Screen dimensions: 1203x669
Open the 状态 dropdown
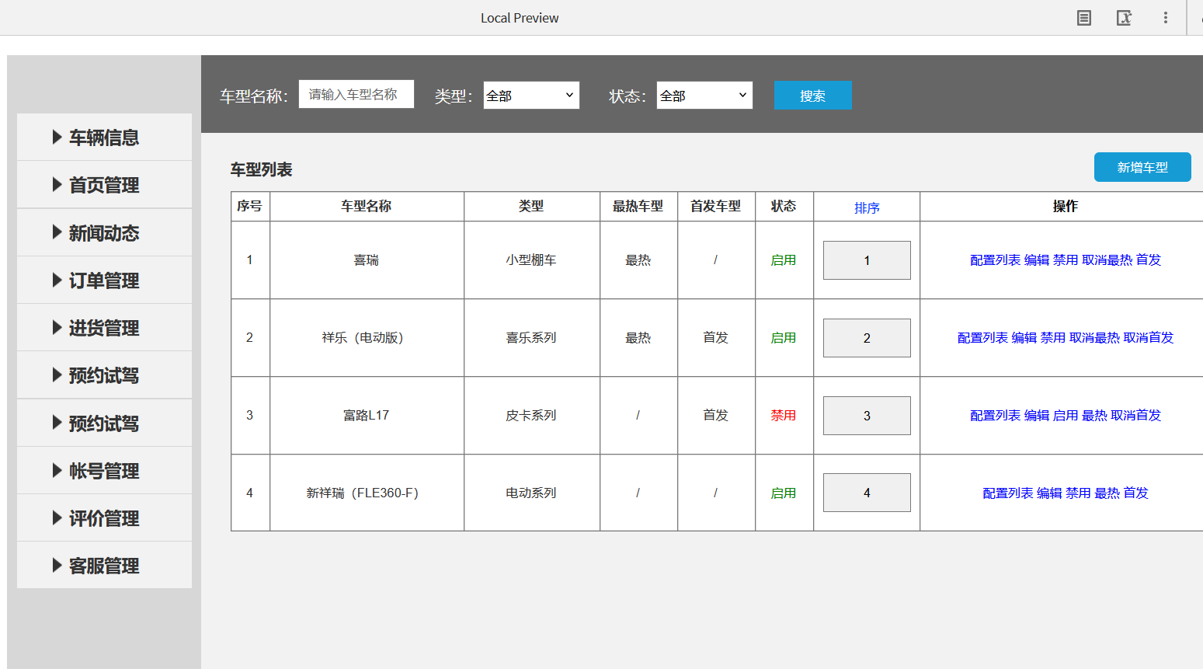pos(704,95)
